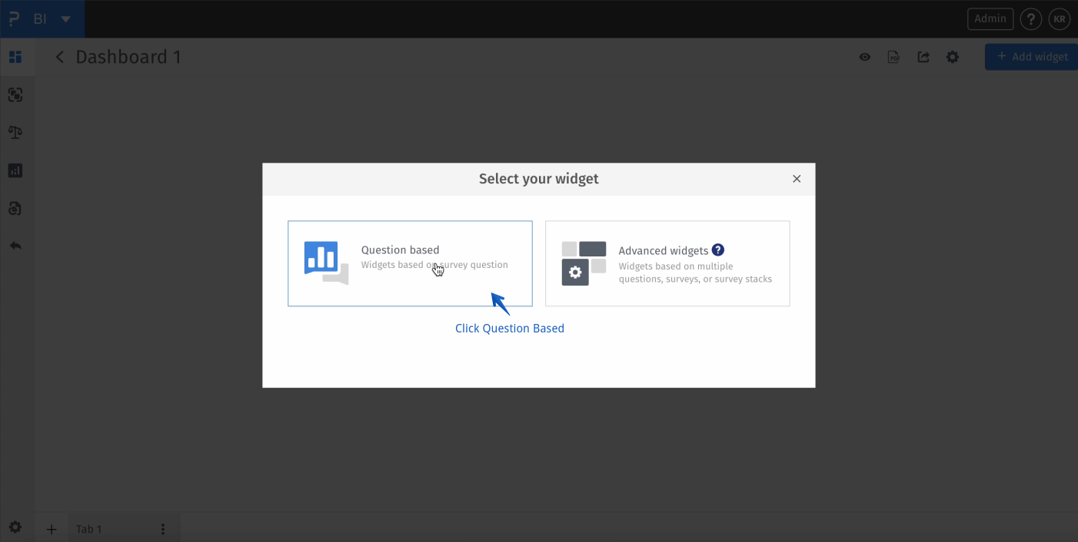Open the dashboards panel icon in sidebar

point(15,57)
